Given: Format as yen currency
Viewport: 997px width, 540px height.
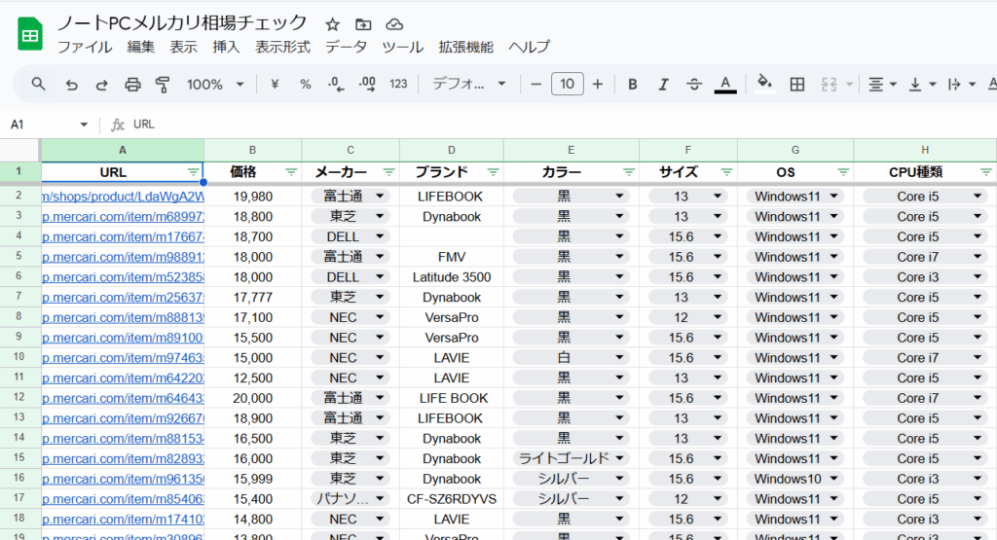Looking at the screenshot, I should pos(275,84).
